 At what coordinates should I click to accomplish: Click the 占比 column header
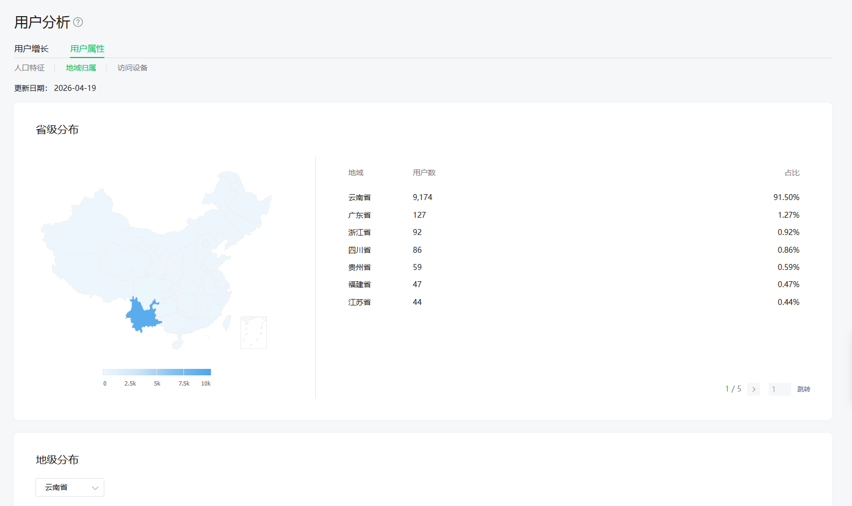(792, 173)
